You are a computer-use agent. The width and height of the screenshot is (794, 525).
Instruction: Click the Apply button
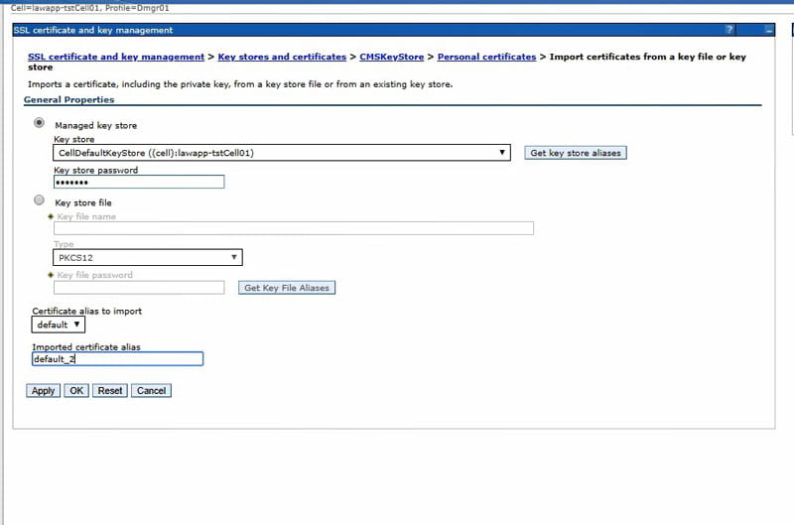(43, 391)
